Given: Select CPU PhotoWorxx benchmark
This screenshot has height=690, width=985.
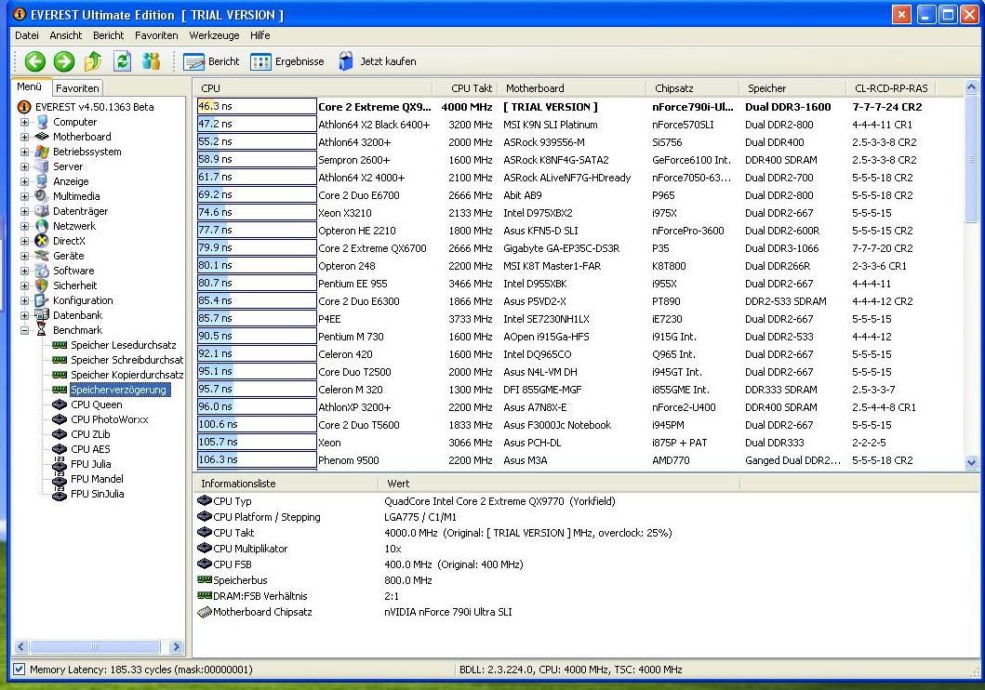Looking at the screenshot, I should coord(110,419).
